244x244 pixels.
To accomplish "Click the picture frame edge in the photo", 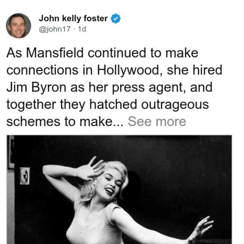I will click(11, 152).
